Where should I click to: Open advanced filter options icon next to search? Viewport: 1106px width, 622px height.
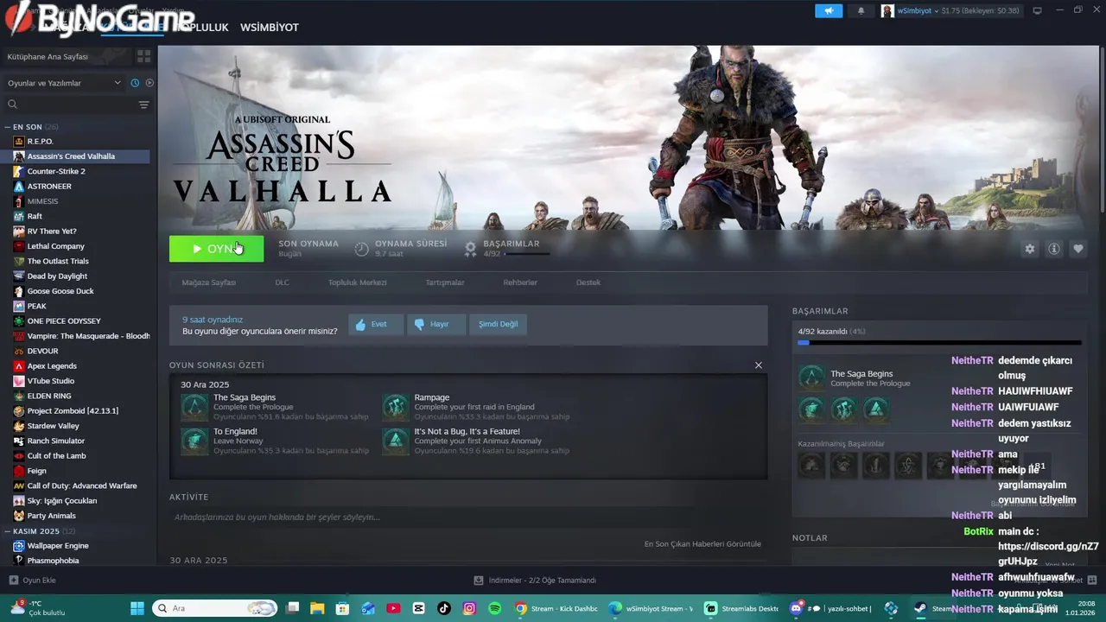(x=143, y=105)
